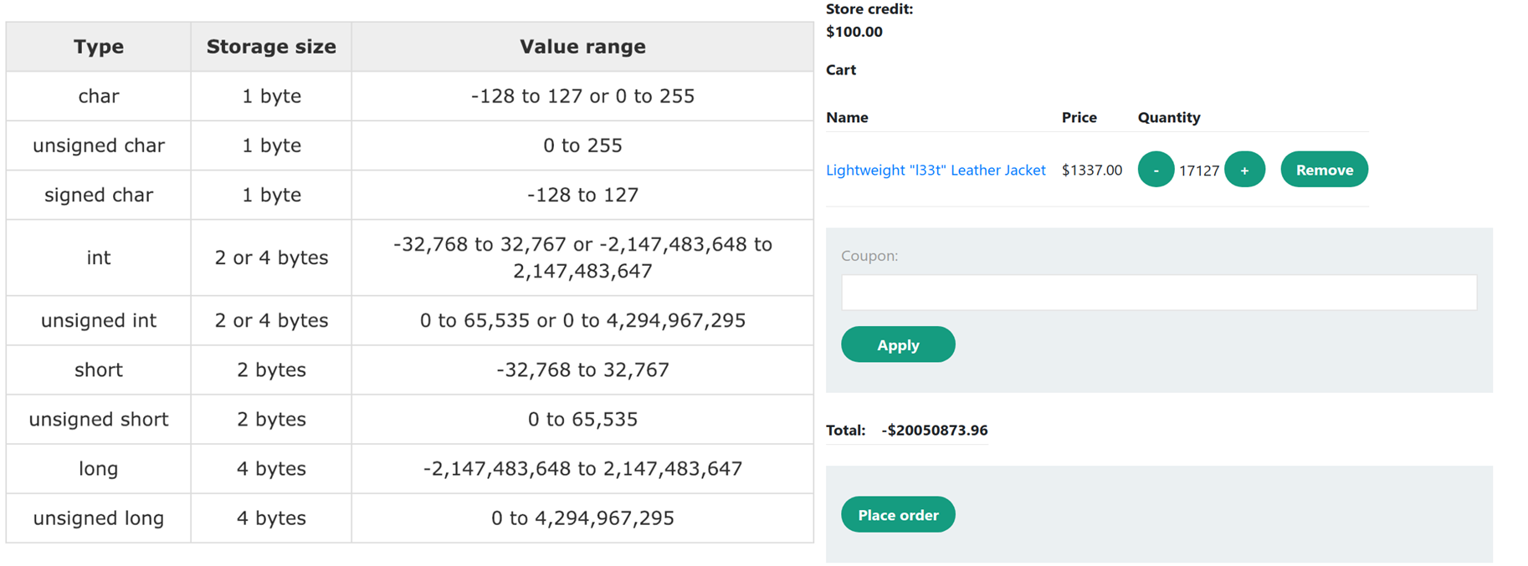Select the "unsigned char" type cell
The height and width of the screenshot is (566, 1528).
tap(99, 145)
